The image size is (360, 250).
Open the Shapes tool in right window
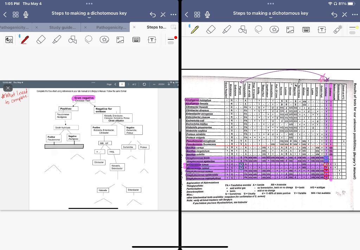pos(243,29)
